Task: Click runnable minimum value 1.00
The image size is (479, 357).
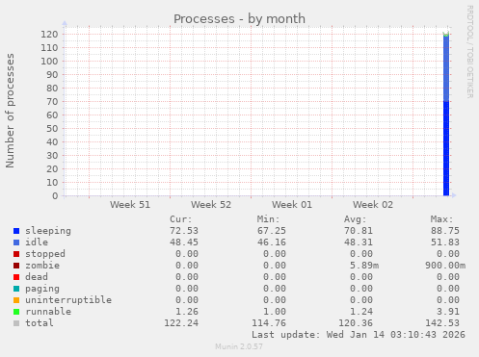Action: tap(275, 312)
